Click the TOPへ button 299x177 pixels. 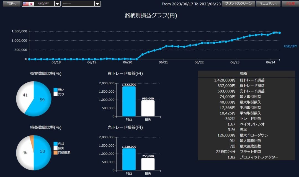click(11, 4)
